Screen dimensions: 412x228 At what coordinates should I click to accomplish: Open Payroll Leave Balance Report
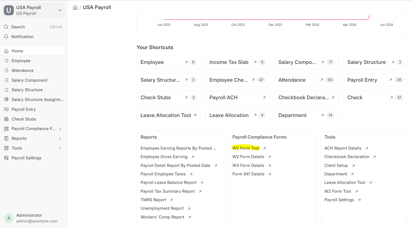[169, 182]
